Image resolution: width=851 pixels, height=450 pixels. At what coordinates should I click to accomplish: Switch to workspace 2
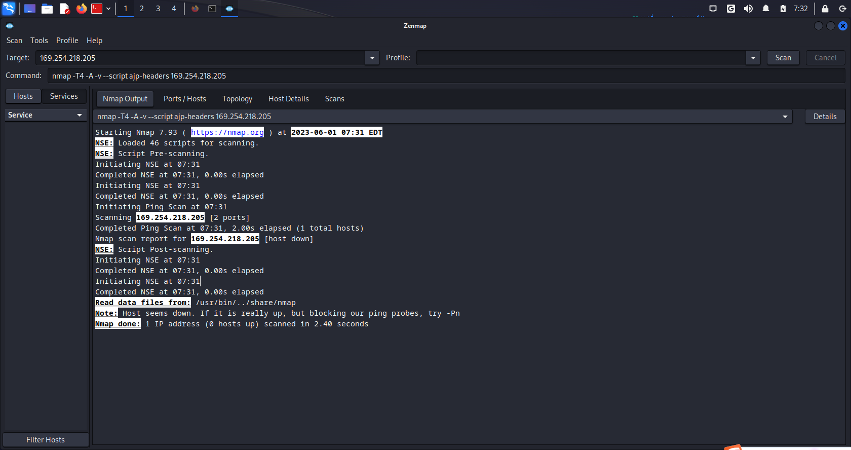tap(142, 9)
